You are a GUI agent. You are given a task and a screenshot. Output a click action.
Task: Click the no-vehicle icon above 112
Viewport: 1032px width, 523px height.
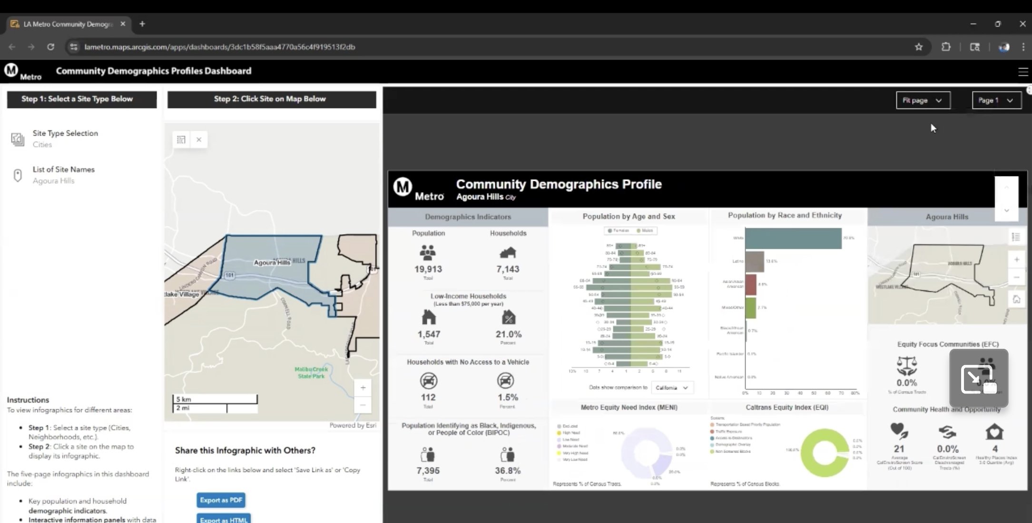pyautogui.click(x=428, y=381)
